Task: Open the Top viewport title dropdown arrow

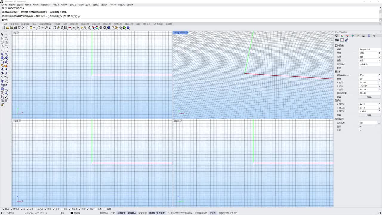Action: [x=18, y=33]
